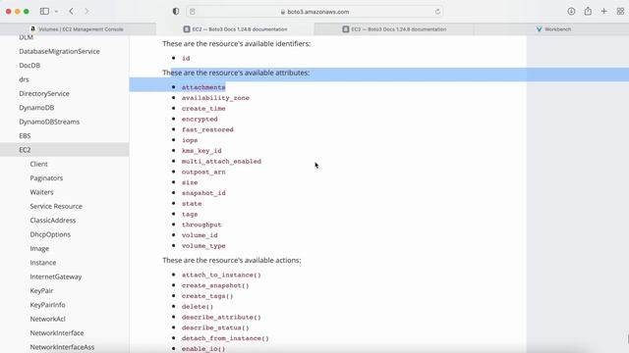Open KeyPairInfo under EC2

click(48, 305)
